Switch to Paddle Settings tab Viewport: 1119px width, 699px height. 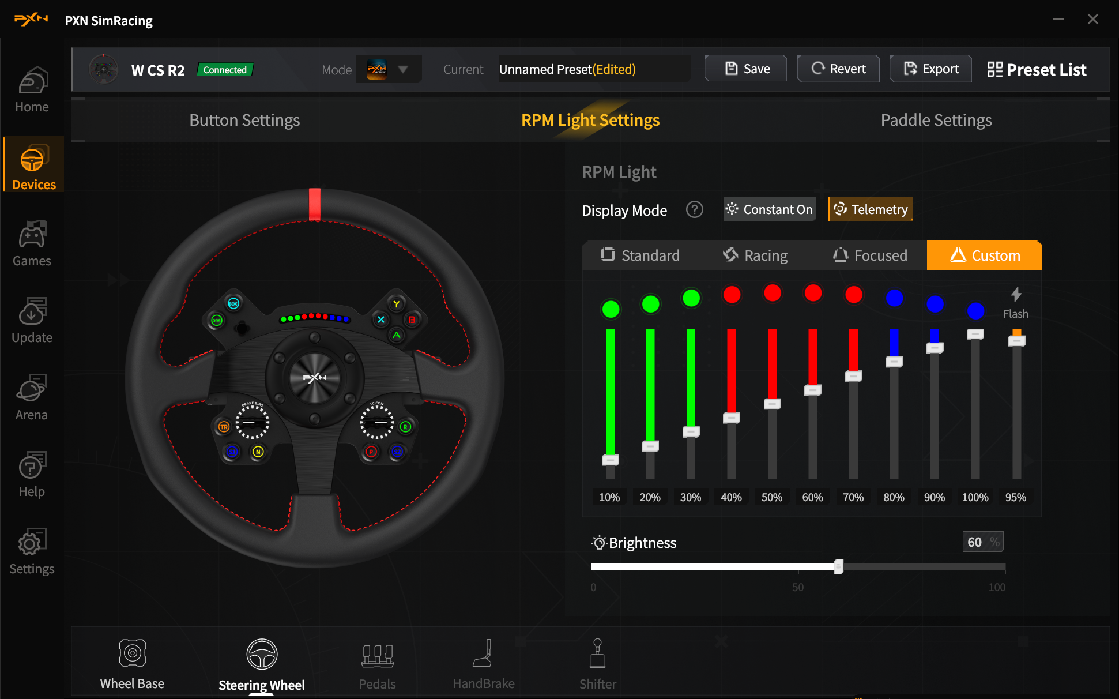coord(936,120)
